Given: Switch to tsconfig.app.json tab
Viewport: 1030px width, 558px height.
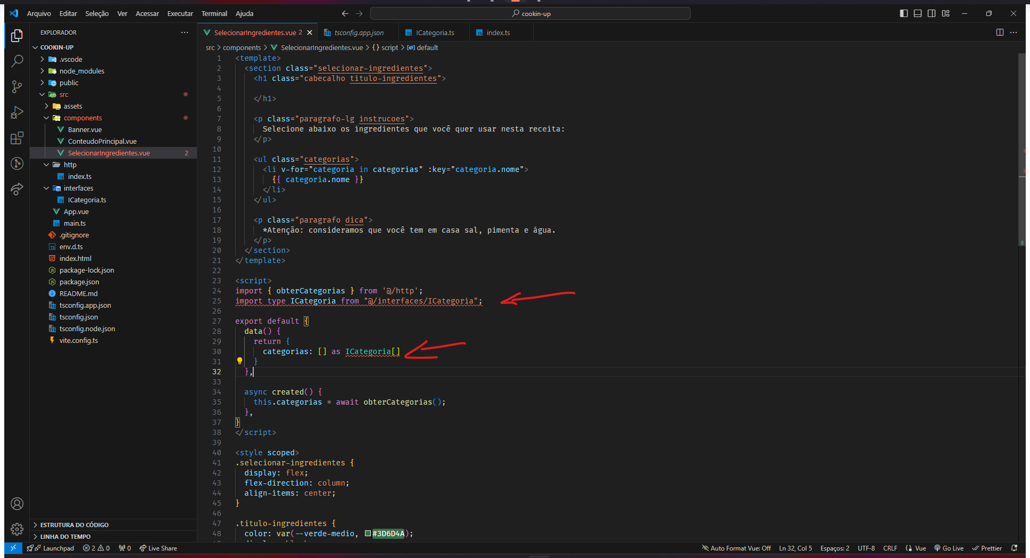Looking at the screenshot, I should (359, 32).
